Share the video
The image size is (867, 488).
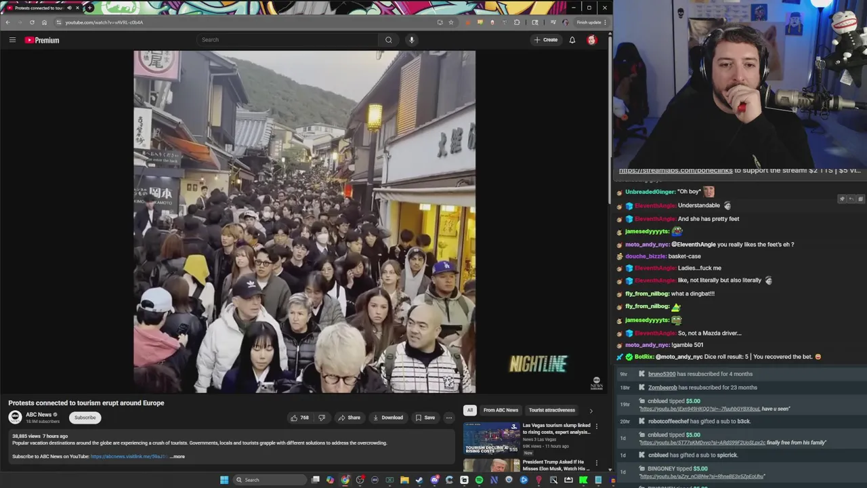pyautogui.click(x=350, y=418)
